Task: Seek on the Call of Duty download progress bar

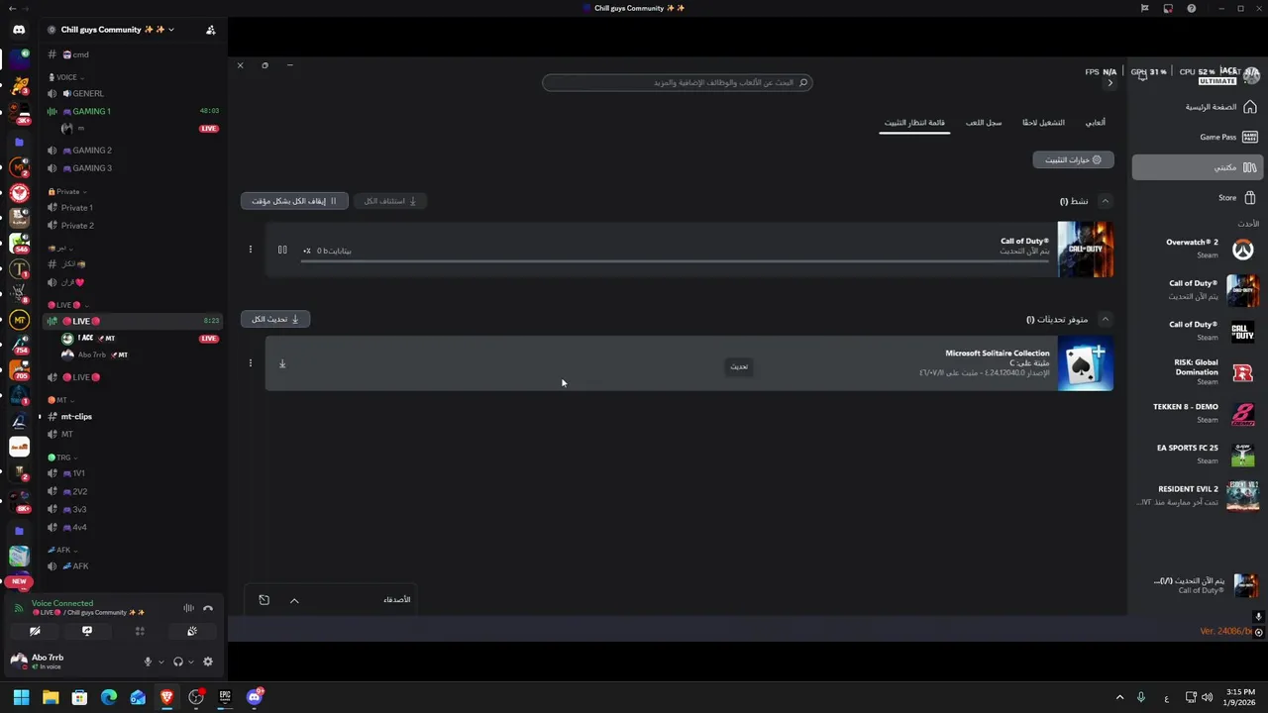Action: tap(677, 261)
